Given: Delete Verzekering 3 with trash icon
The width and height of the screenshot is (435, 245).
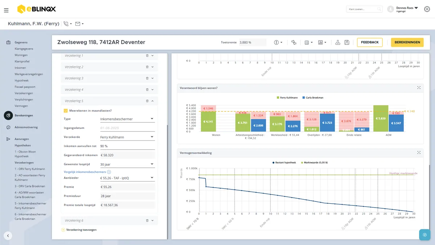Looking at the screenshot, I should click(x=147, y=78).
